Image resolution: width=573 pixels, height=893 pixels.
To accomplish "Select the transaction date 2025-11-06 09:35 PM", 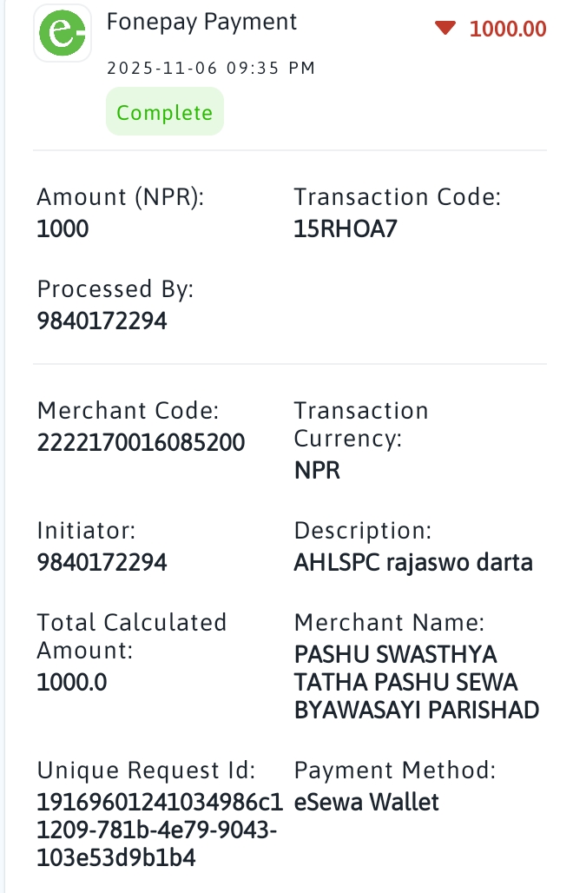I will 211,68.
